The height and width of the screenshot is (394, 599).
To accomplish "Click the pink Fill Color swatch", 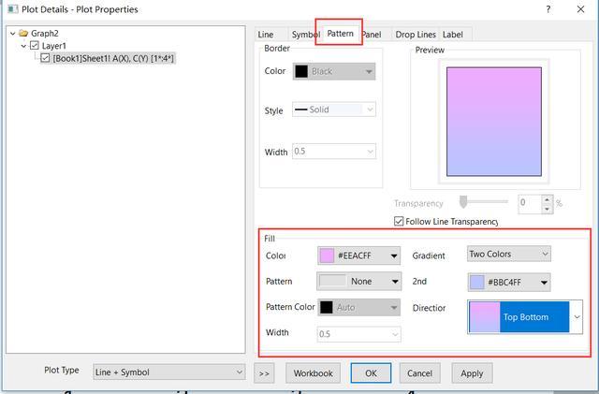I will 327,255.
